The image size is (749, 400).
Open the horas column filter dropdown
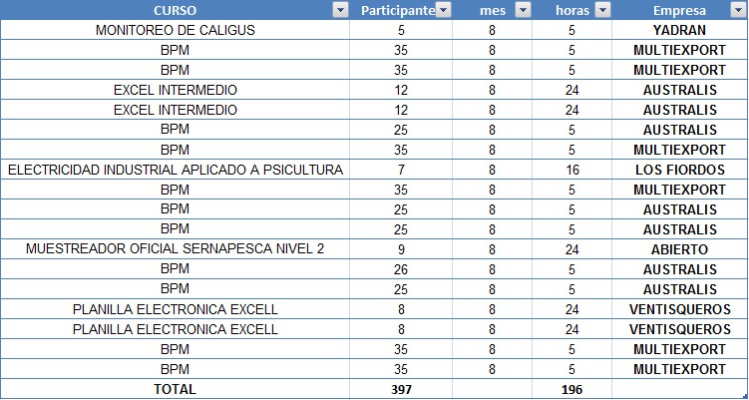click(603, 10)
